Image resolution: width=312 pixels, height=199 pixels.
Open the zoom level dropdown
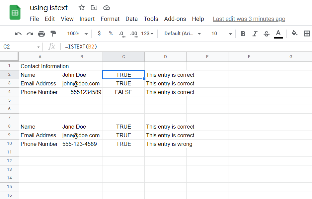(x=77, y=34)
